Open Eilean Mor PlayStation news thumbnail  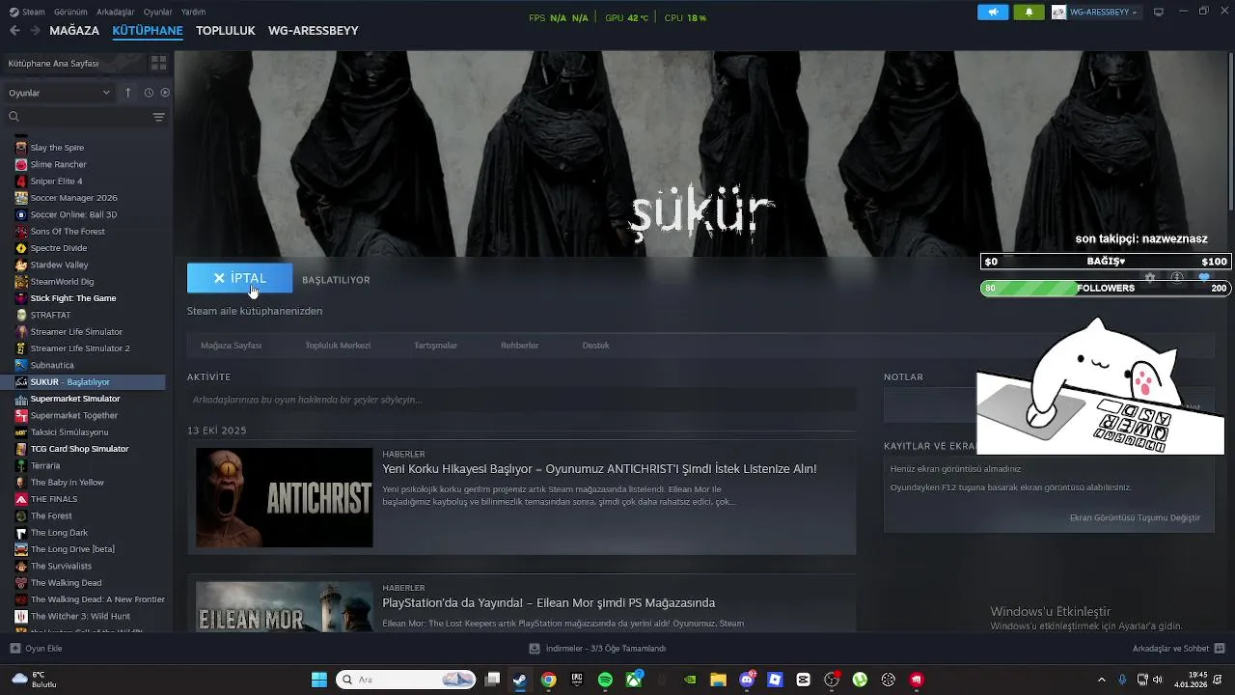[x=284, y=606]
